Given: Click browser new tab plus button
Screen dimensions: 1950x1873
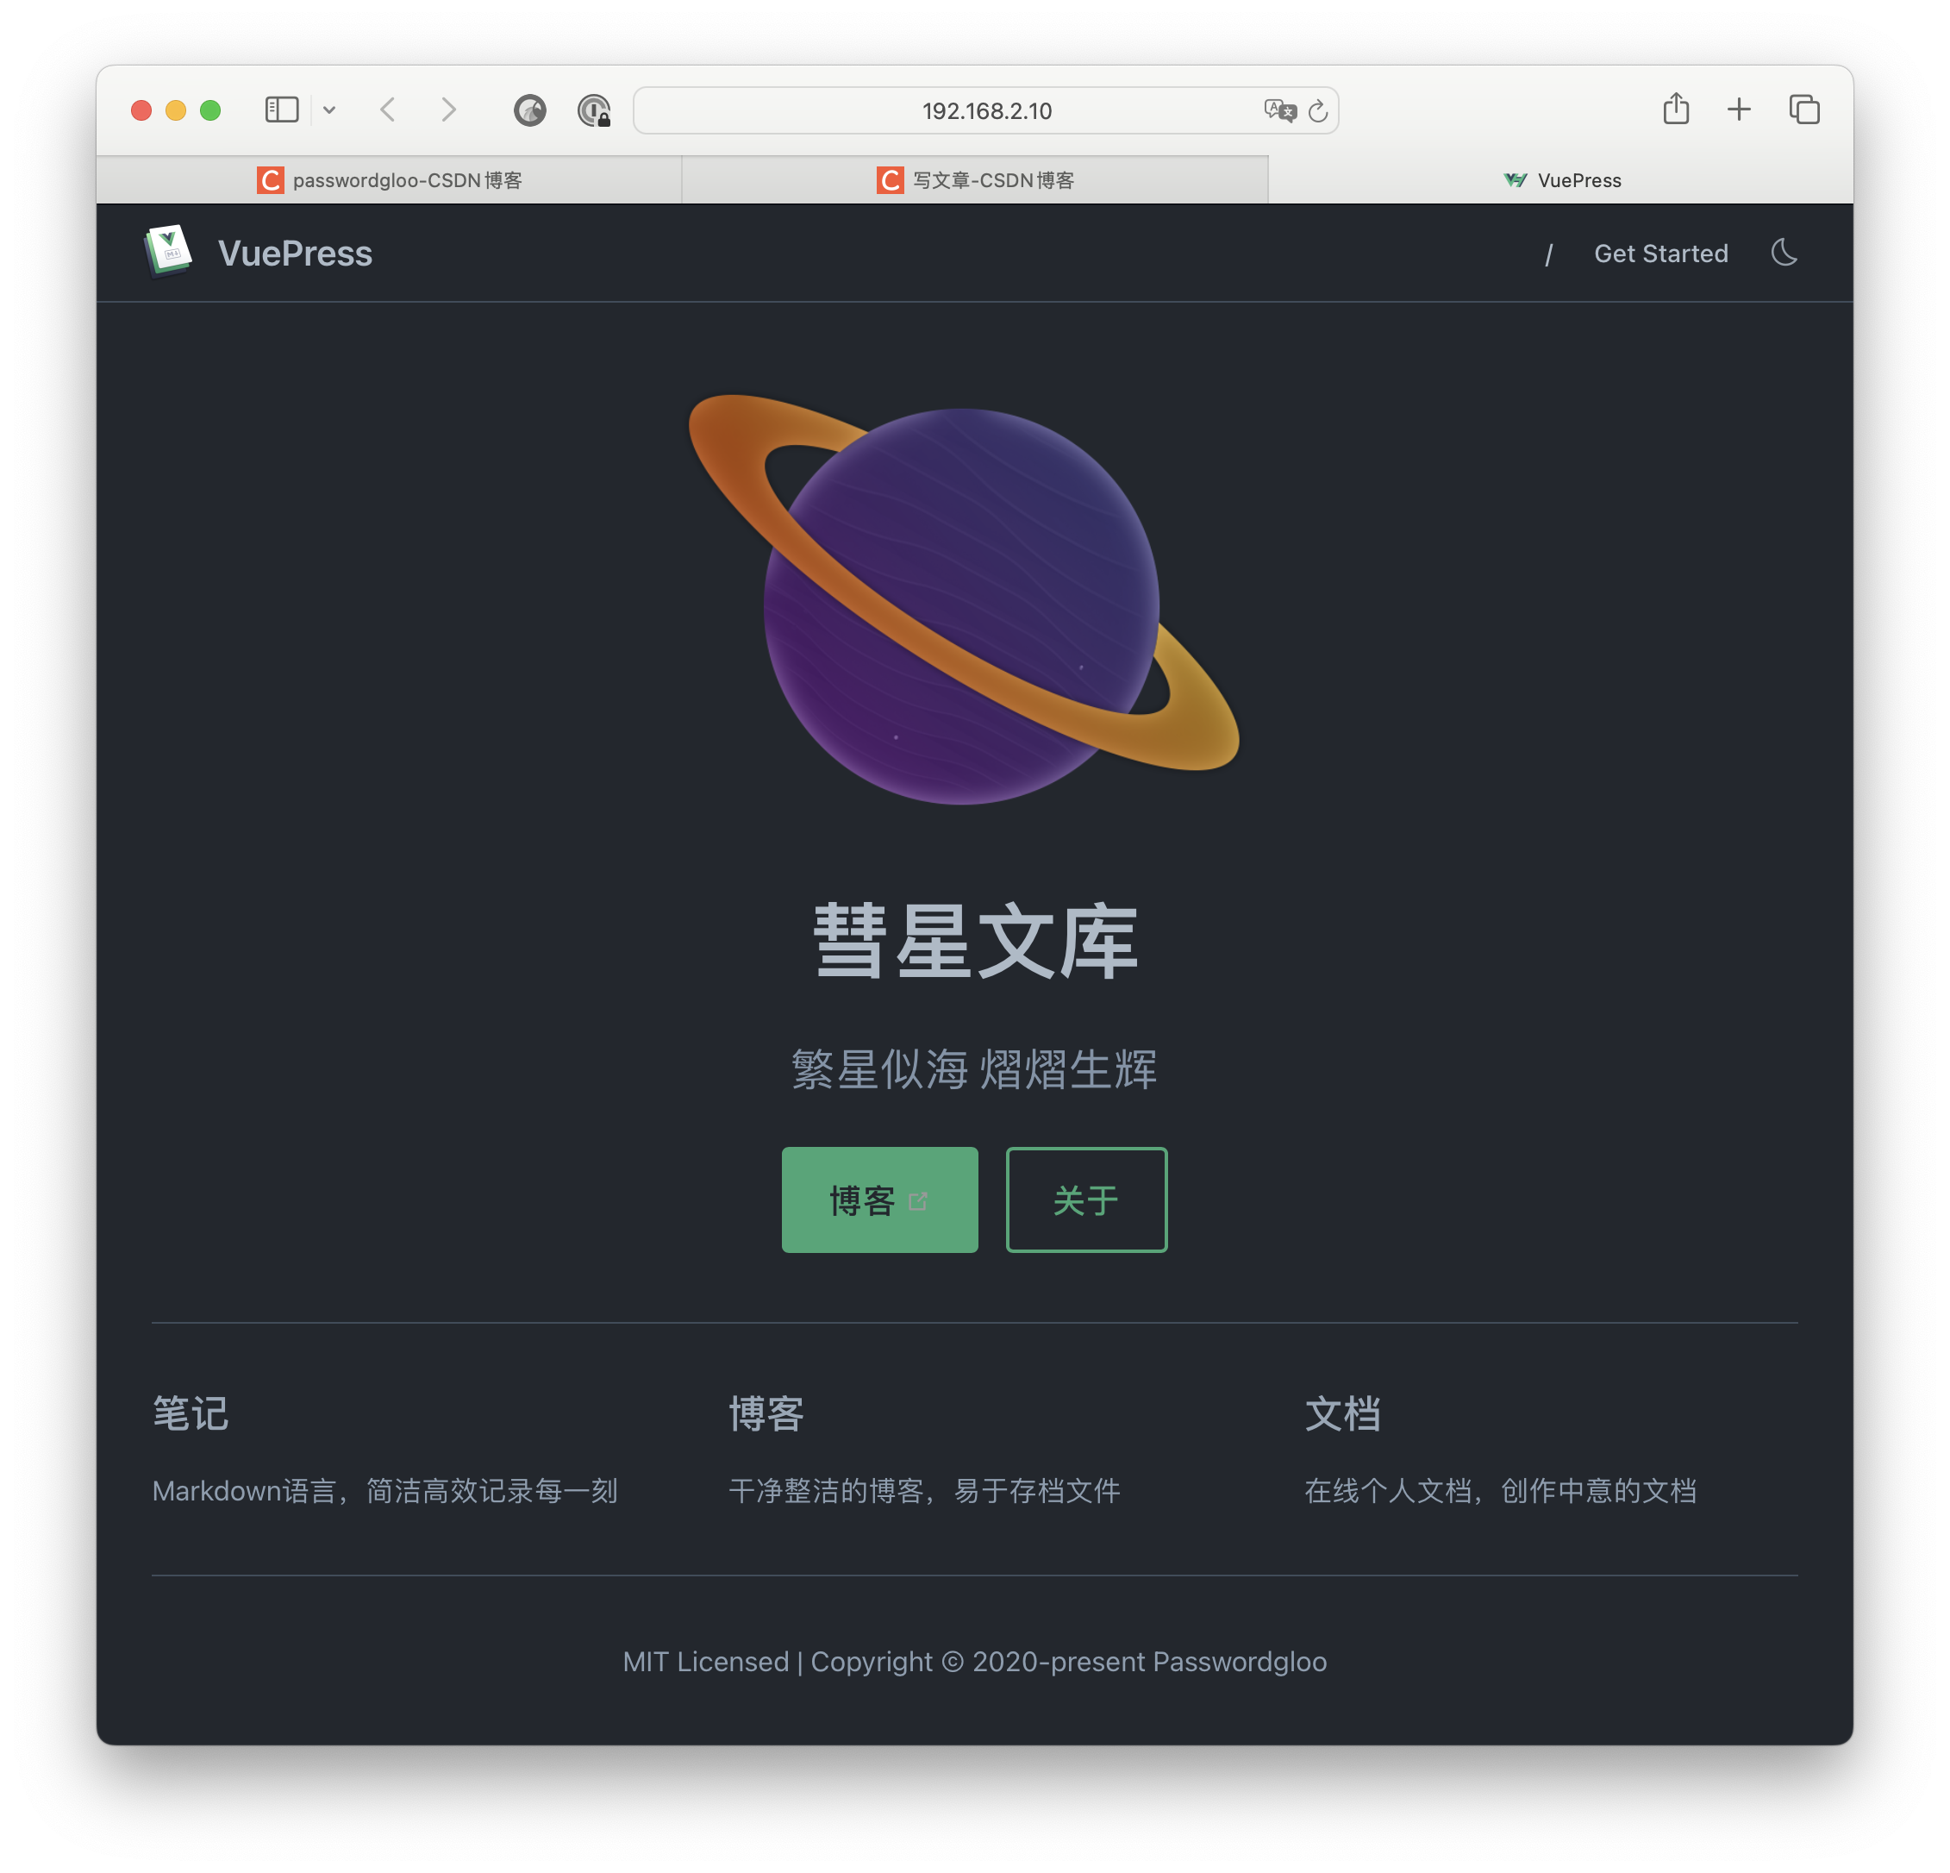Looking at the screenshot, I should pos(1738,111).
